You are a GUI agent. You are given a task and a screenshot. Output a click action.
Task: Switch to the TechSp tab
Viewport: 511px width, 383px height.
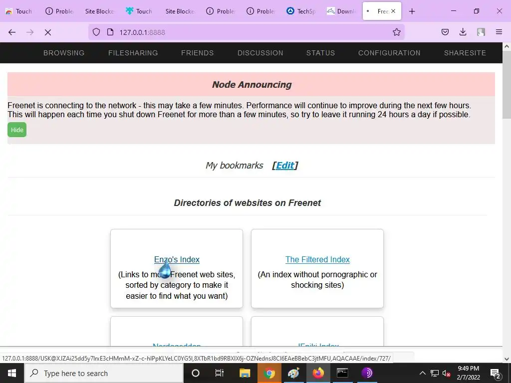click(301, 11)
